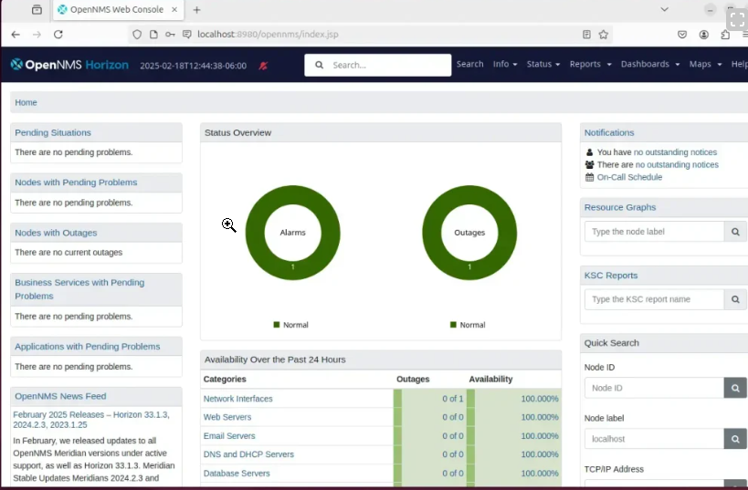Open the Dashboards menu

[650, 65]
